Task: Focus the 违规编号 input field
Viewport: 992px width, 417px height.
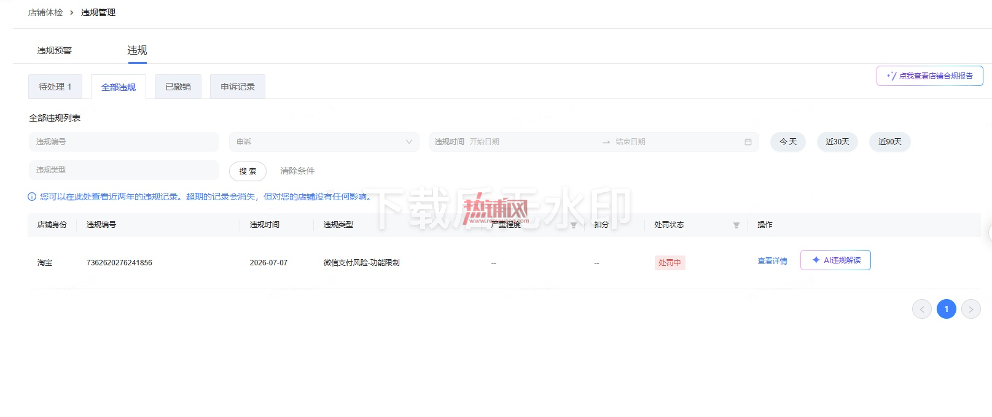Action: (123, 142)
